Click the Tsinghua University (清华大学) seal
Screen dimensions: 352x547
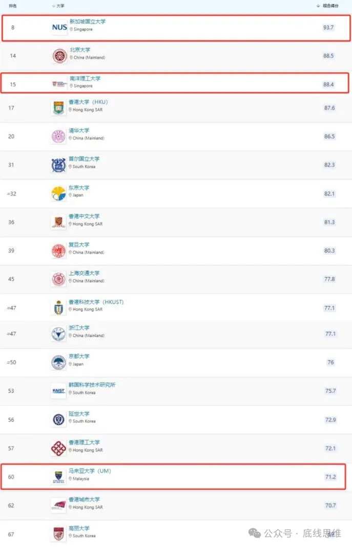click(59, 136)
